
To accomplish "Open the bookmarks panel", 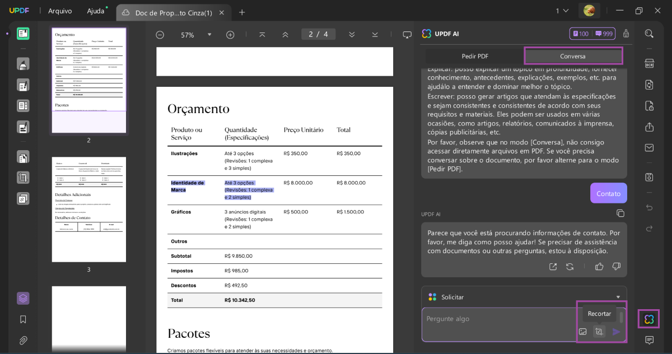I will 23,319.
